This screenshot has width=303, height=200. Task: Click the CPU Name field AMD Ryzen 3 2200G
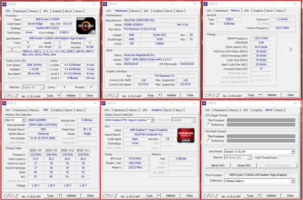point(48,19)
